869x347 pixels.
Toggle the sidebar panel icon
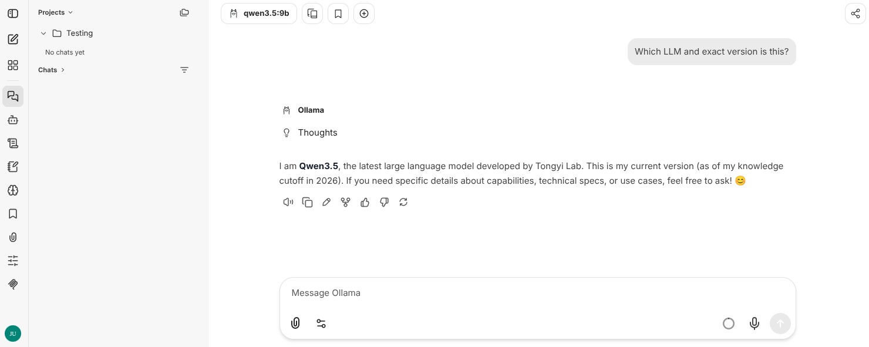[x=13, y=13]
